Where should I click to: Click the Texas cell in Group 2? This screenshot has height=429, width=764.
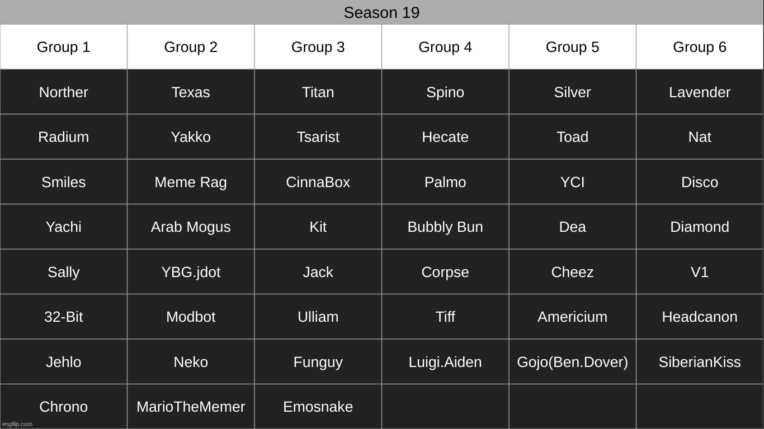pos(191,92)
